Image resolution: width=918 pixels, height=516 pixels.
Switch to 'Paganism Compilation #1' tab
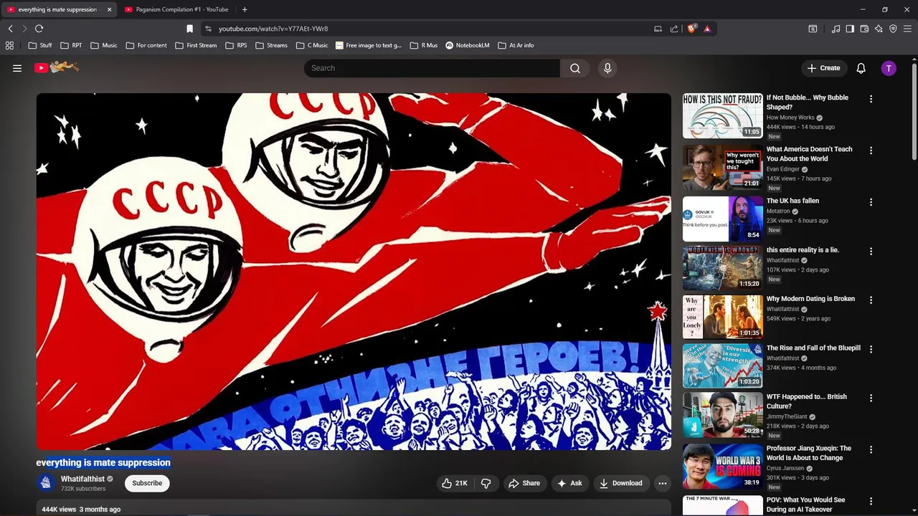click(176, 9)
